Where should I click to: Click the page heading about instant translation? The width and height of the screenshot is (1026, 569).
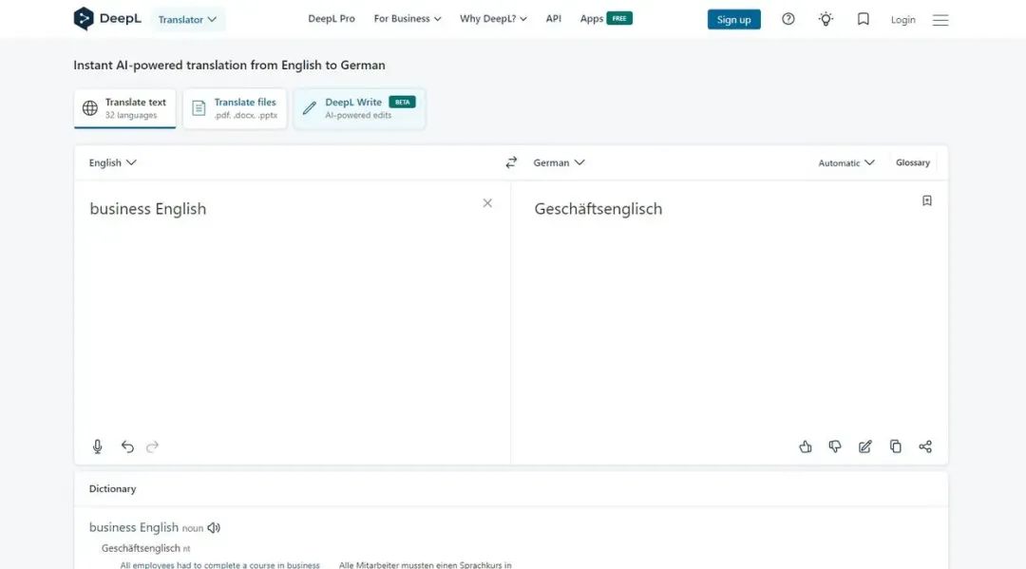pyautogui.click(x=229, y=66)
